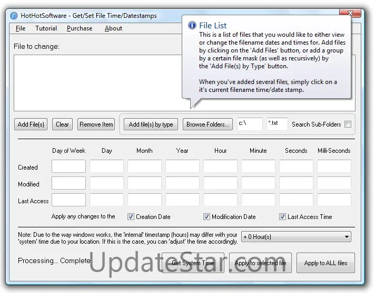Click the Remove Item button
Screen dimensions: 375x293
click(x=96, y=124)
